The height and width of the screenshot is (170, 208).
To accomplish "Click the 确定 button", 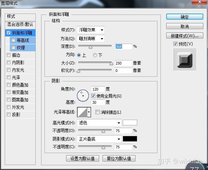I will coord(184,17).
